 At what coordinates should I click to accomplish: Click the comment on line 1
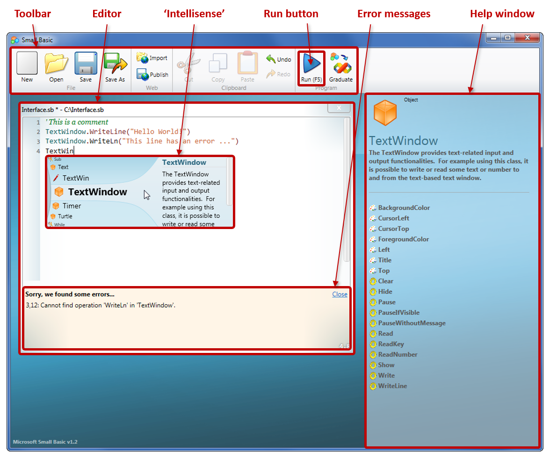click(77, 122)
